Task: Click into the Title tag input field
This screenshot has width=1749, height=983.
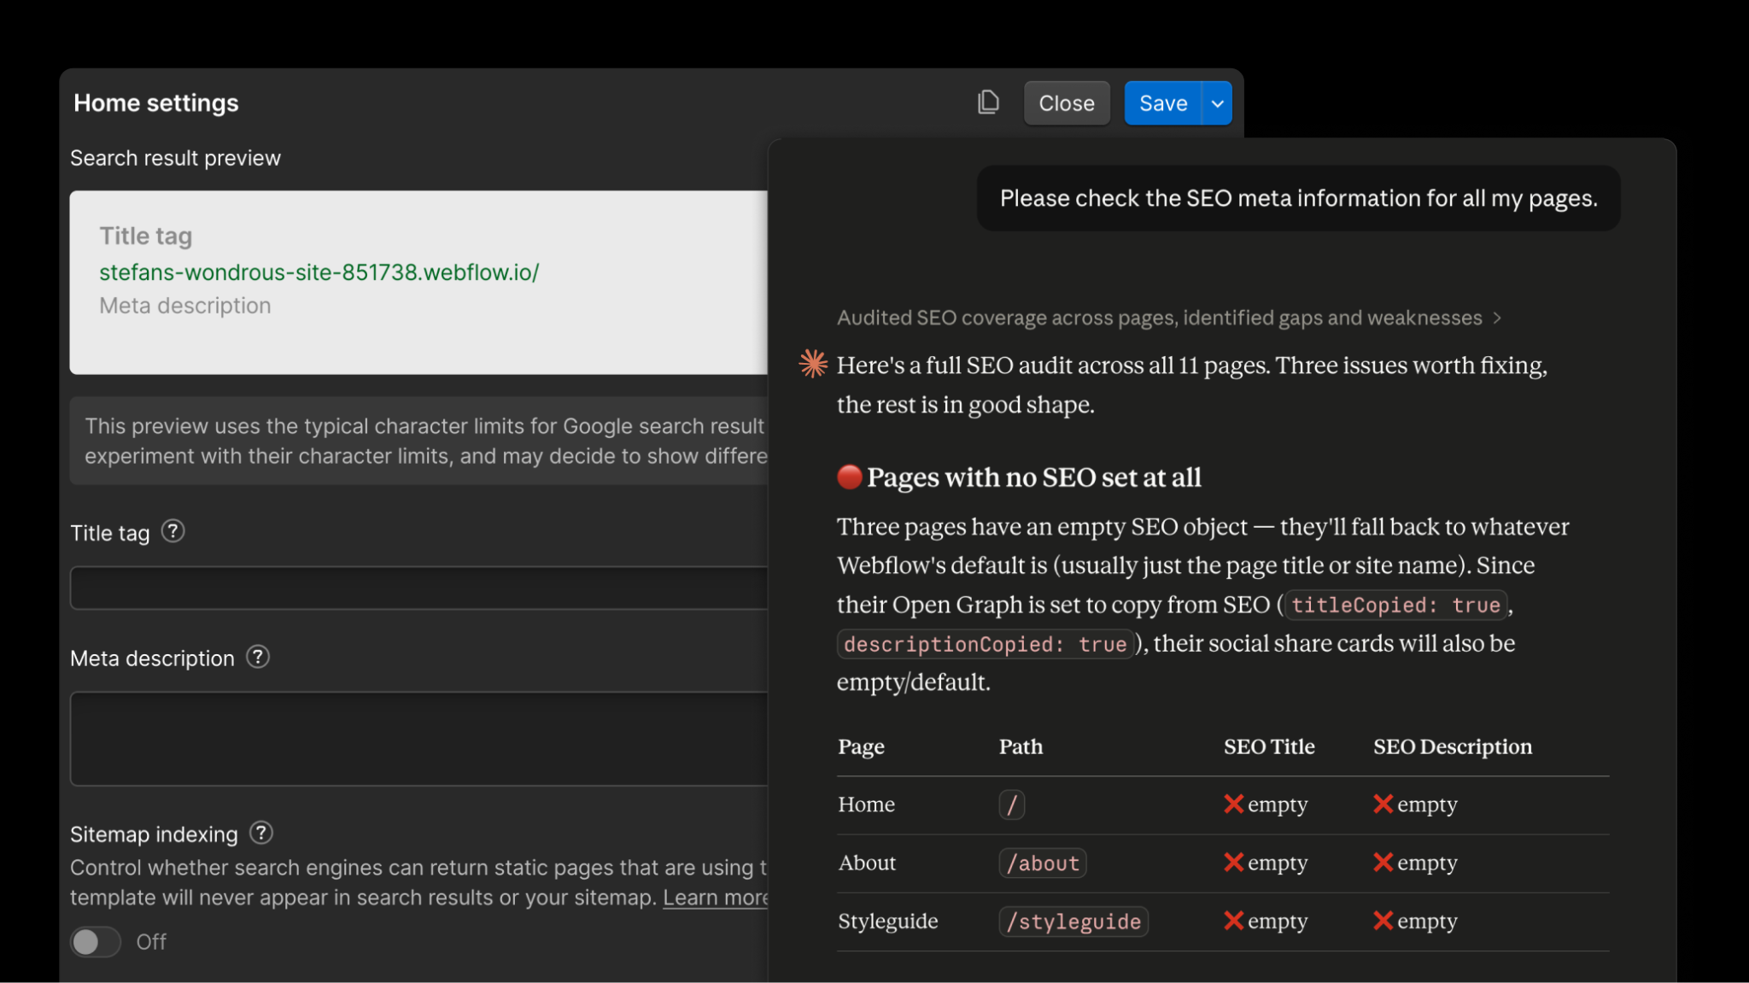Action: tap(418, 588)
